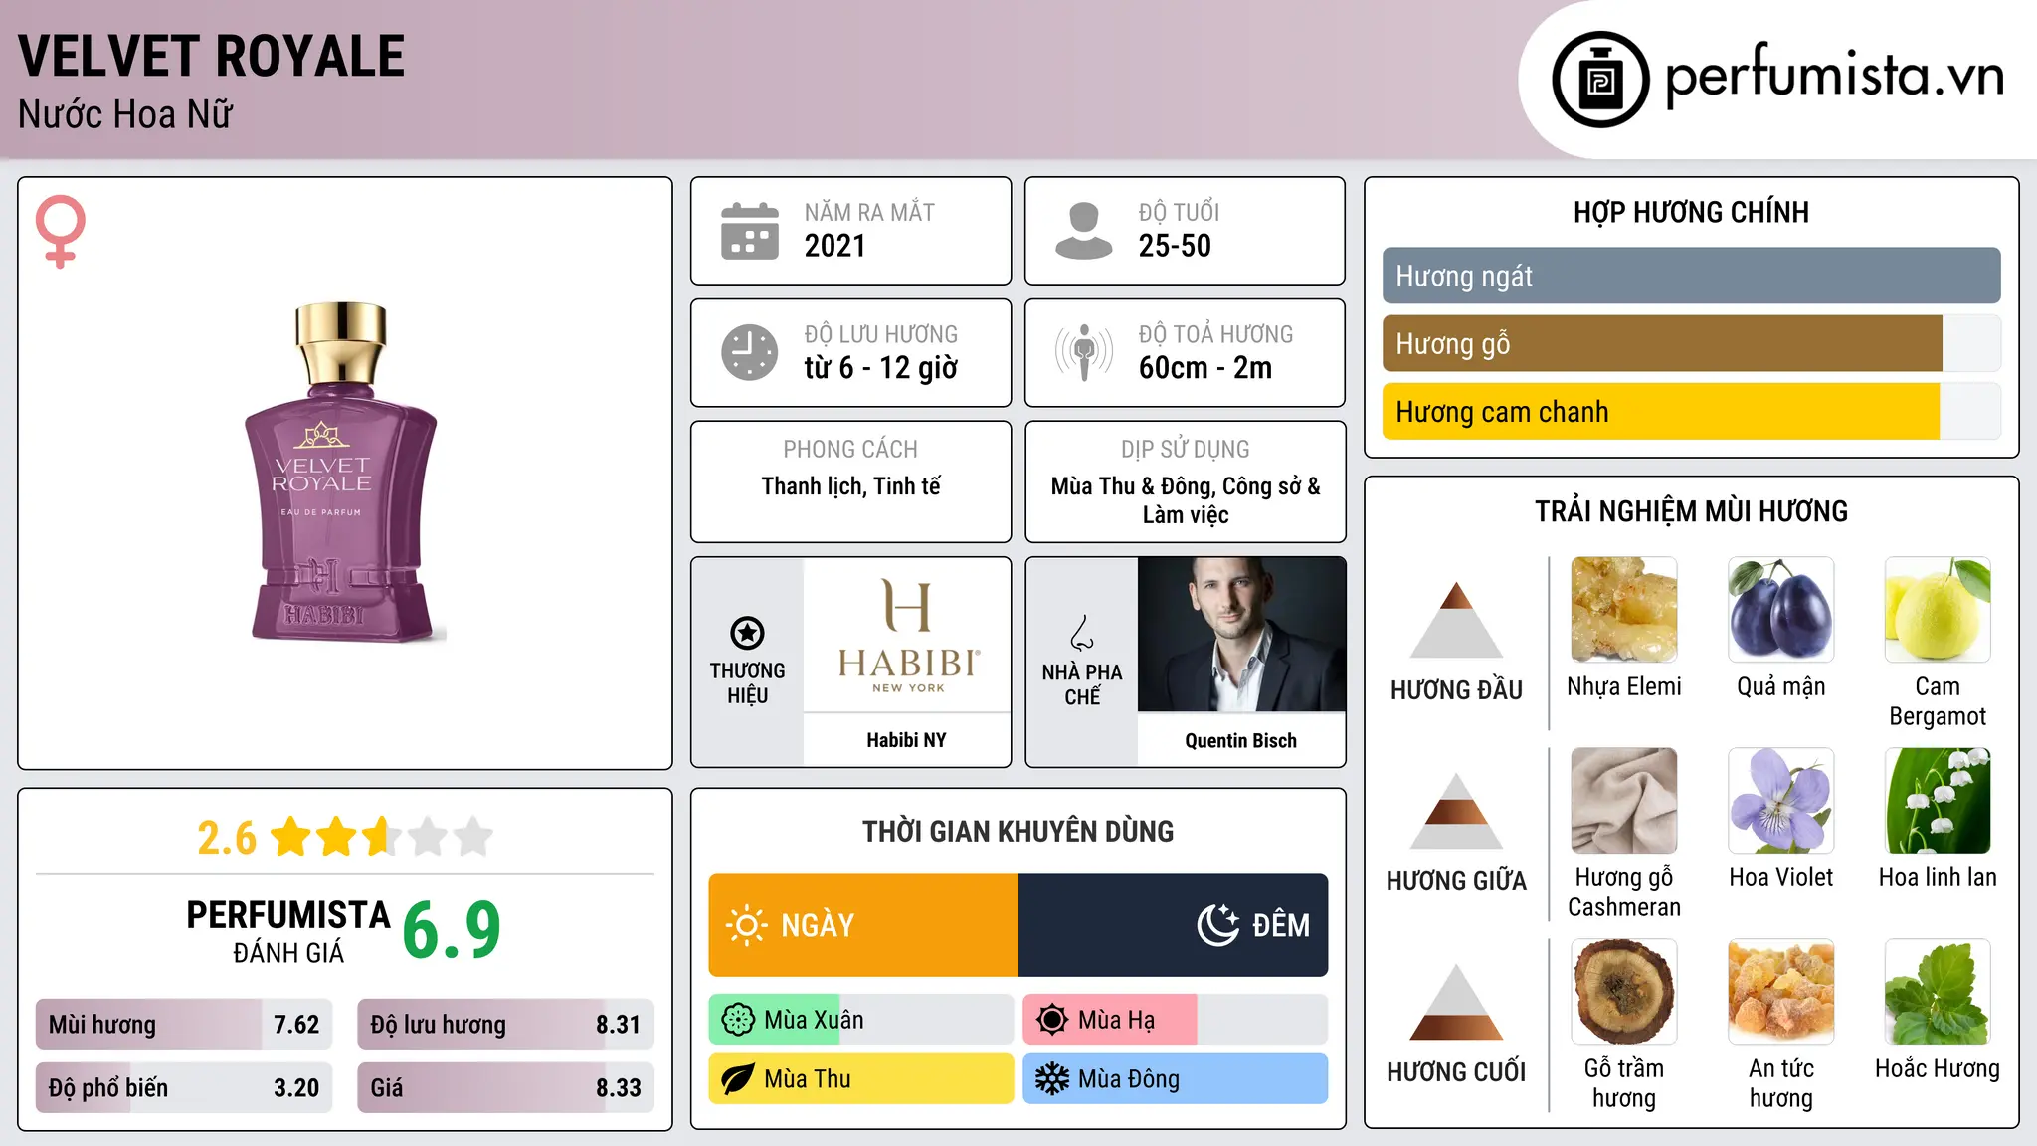Select the NGÀY daytime segment
The image size is (2037, 1146).
click(x=863, y=925)
